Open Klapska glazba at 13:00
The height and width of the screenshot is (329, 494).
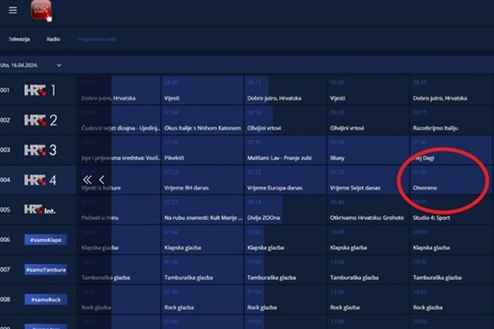click(368, 240)
